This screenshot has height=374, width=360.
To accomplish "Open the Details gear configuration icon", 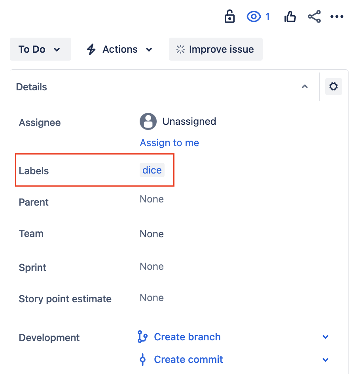I will [333, 87].
